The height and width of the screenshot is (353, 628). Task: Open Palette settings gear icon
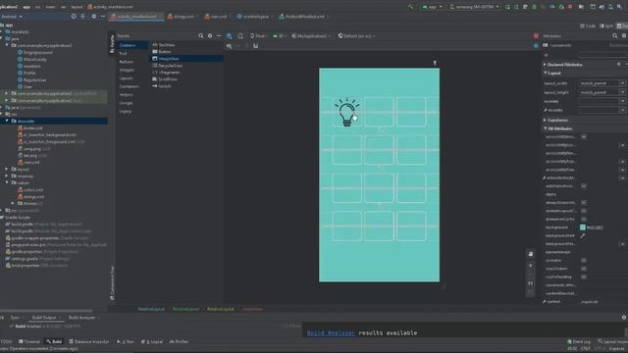[x=210, y=36]
